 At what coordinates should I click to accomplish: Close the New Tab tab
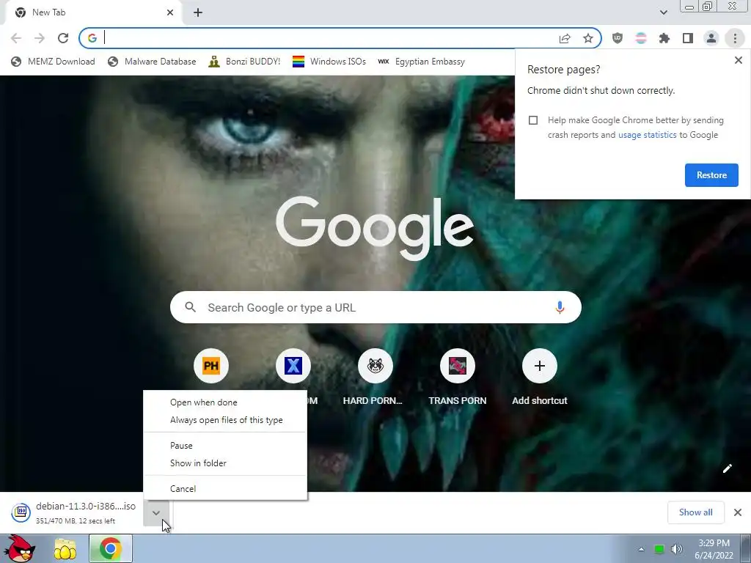click(x=170, y=12)
